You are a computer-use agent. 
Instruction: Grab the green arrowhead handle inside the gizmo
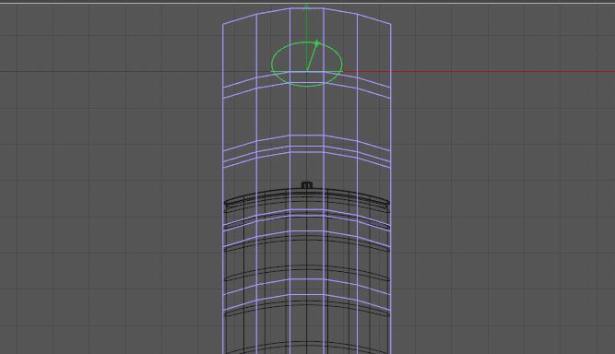317,42
